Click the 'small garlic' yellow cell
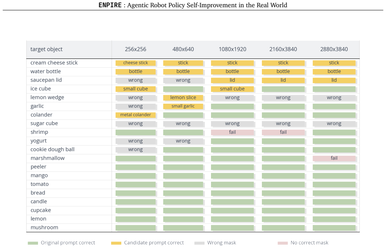The width and height of the screenshot is (386, 248). pos(183,106)
